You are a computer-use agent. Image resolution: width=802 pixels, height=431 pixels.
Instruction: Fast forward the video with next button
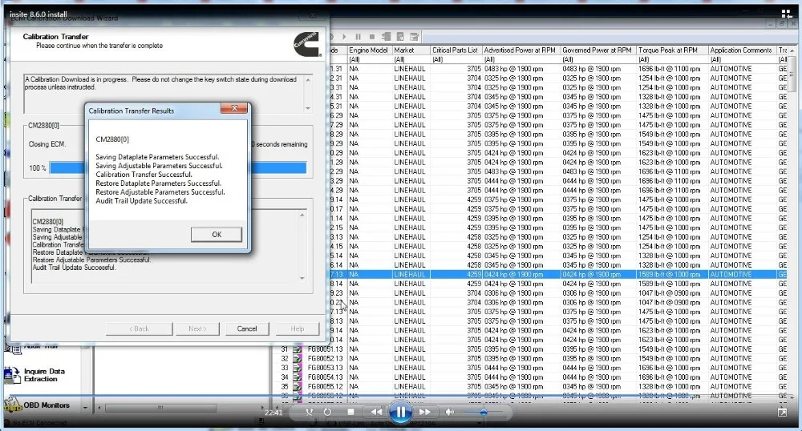[424, 412]
